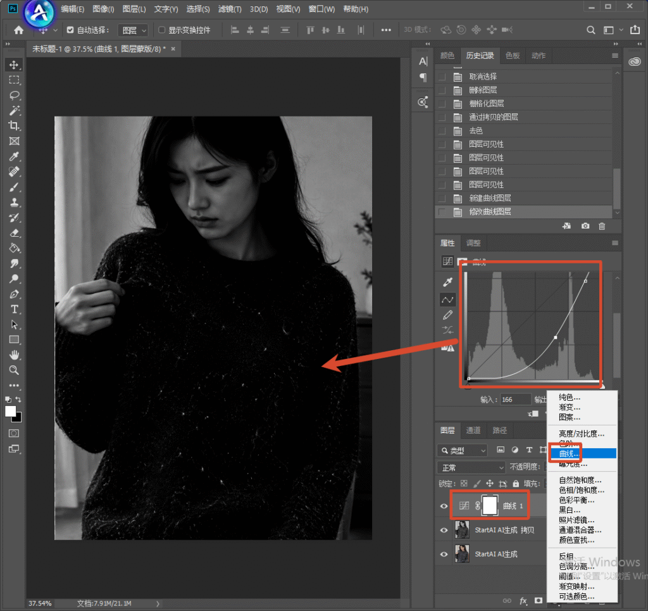648x611 pixels.
Task: Toggle visibility of bottom StartAI AI生成 layer
Action: [444, 554]
